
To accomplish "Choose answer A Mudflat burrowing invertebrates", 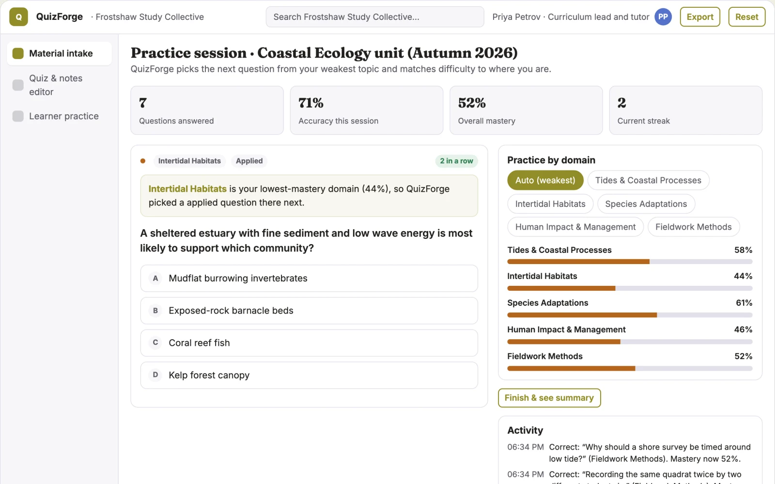I will [309, 278].
